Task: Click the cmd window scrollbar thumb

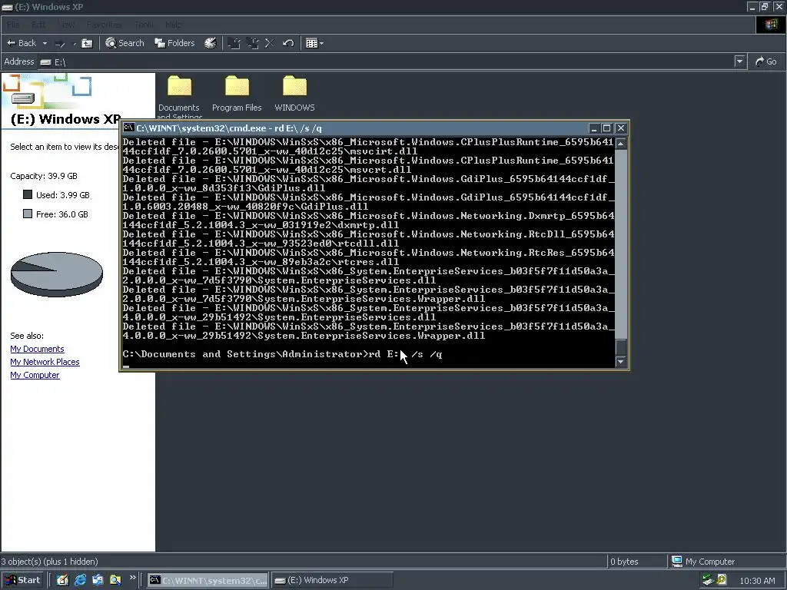Action: coord(621,347)
